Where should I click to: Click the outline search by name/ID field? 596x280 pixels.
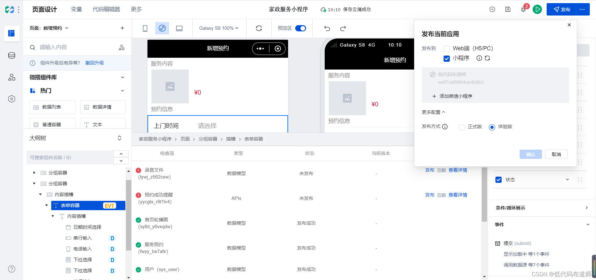[70, 158]
